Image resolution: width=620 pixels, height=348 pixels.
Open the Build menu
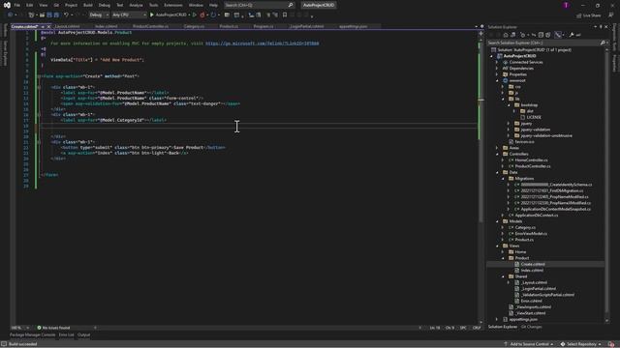click(x=88, y=5)
